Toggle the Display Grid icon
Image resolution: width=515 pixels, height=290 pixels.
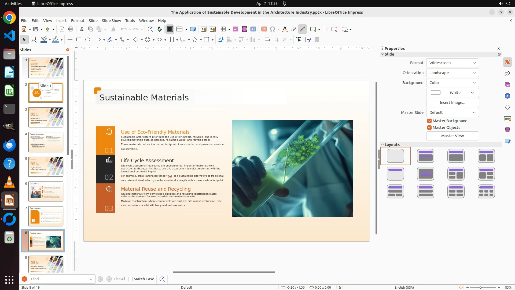tap(170, 29)
